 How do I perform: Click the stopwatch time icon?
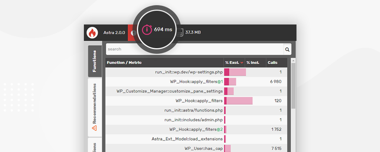point(147,30)
